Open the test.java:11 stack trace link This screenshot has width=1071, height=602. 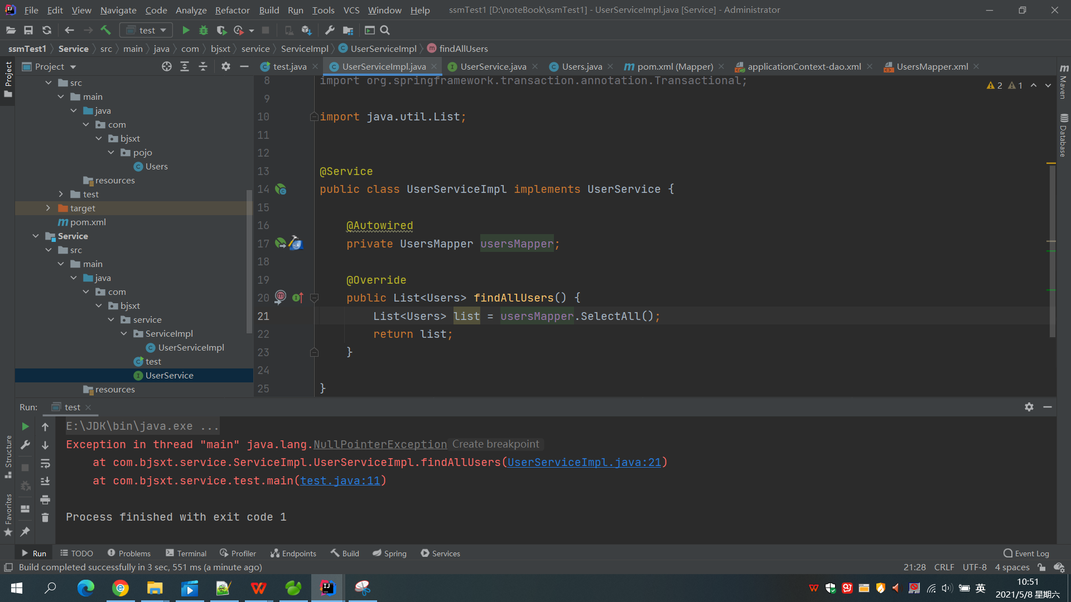point(340,481)
